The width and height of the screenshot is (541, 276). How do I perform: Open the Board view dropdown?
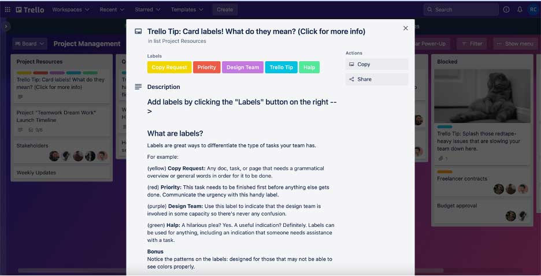(29, 44)
